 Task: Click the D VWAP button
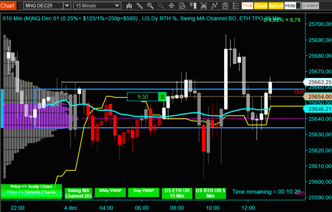pyautogui.click(x=310, y=6)
